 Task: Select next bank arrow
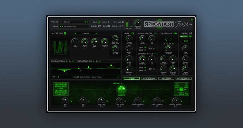click(x=62, y=26)
